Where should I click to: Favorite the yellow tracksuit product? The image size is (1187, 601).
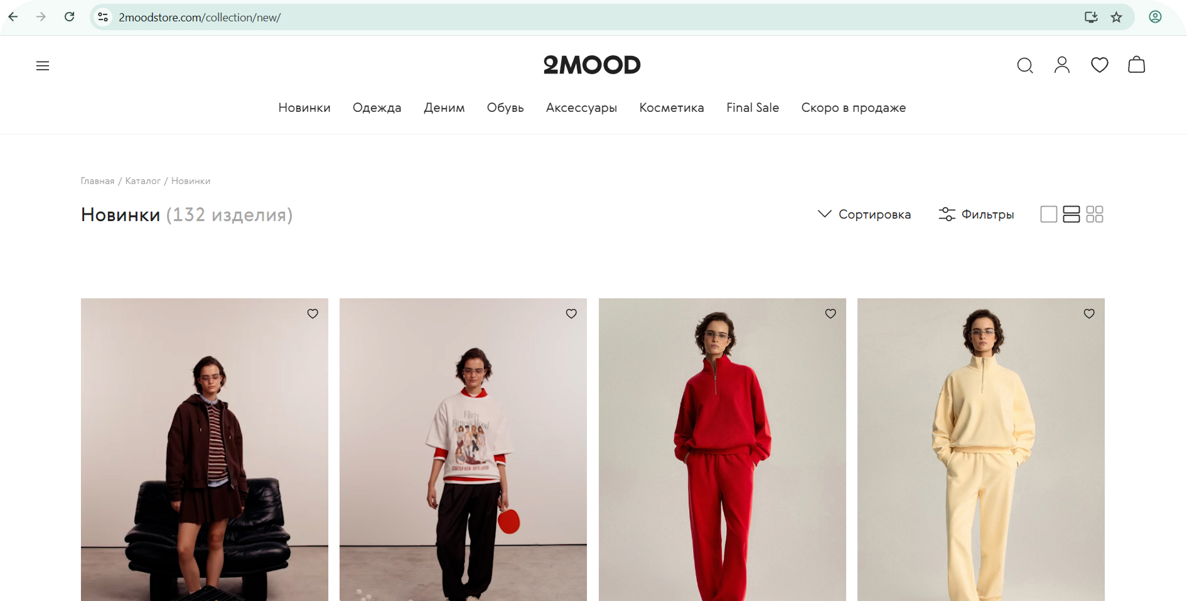[x=1089, y=313]
